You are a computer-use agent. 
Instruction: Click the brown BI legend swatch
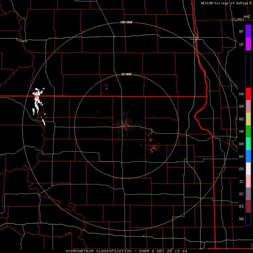[248, 206]
